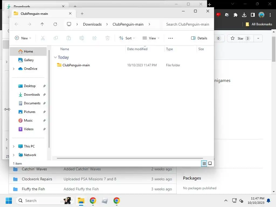Open Chrome Extensions puzzle icon
Screen dimensions: 276x207
tap(235, 15)
